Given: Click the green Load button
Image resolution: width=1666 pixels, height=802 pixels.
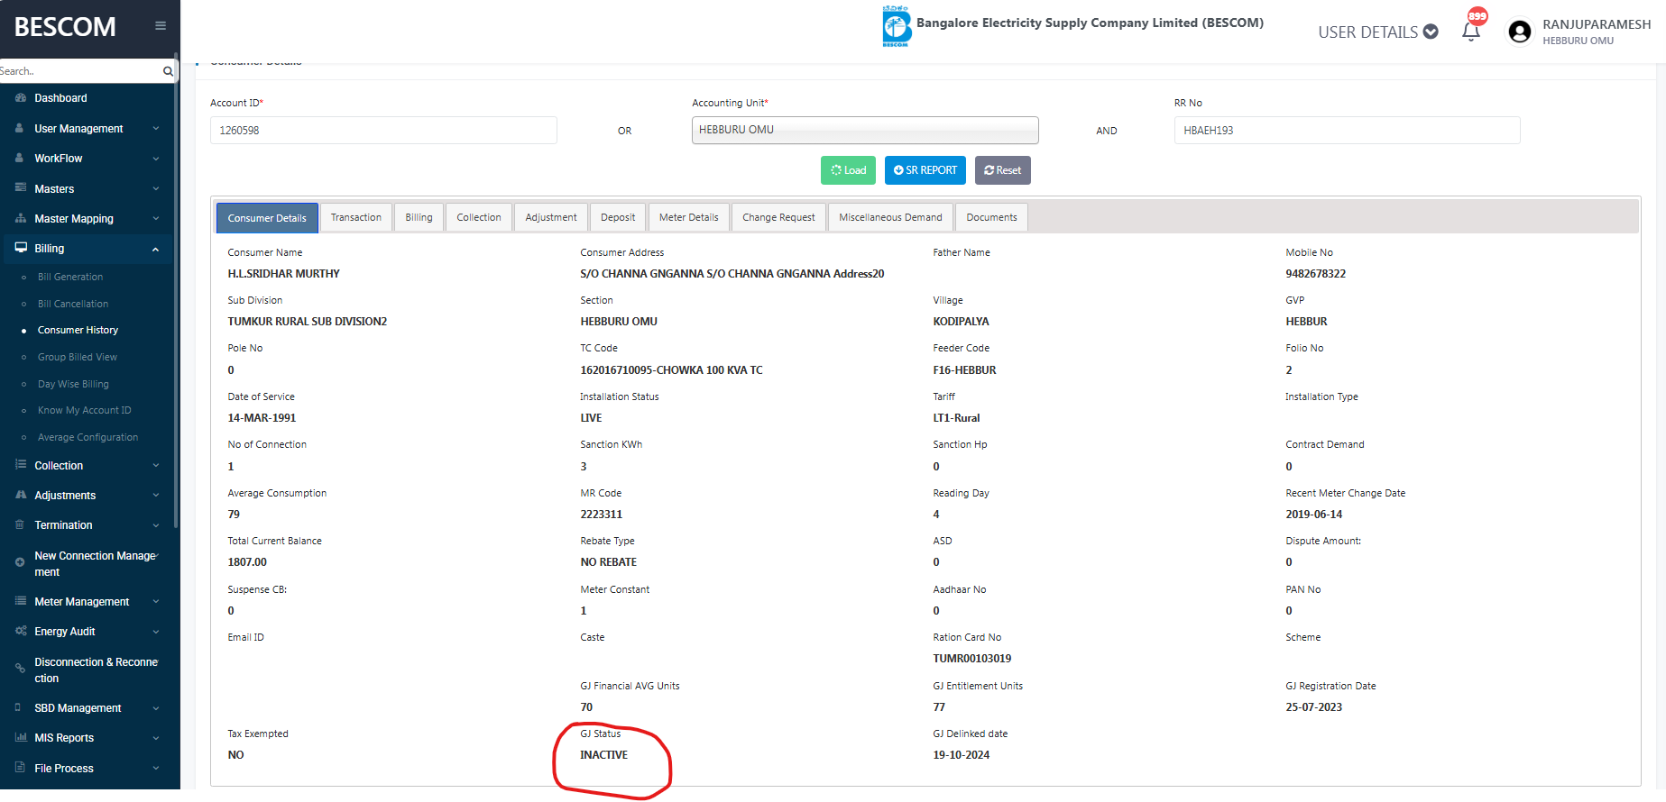Looking at the screenshot, I should [x=848, y=170].
